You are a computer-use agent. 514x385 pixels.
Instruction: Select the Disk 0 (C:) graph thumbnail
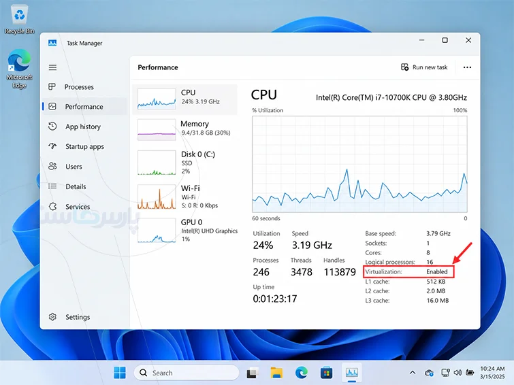pyautogui.click(x=157, y=163)
